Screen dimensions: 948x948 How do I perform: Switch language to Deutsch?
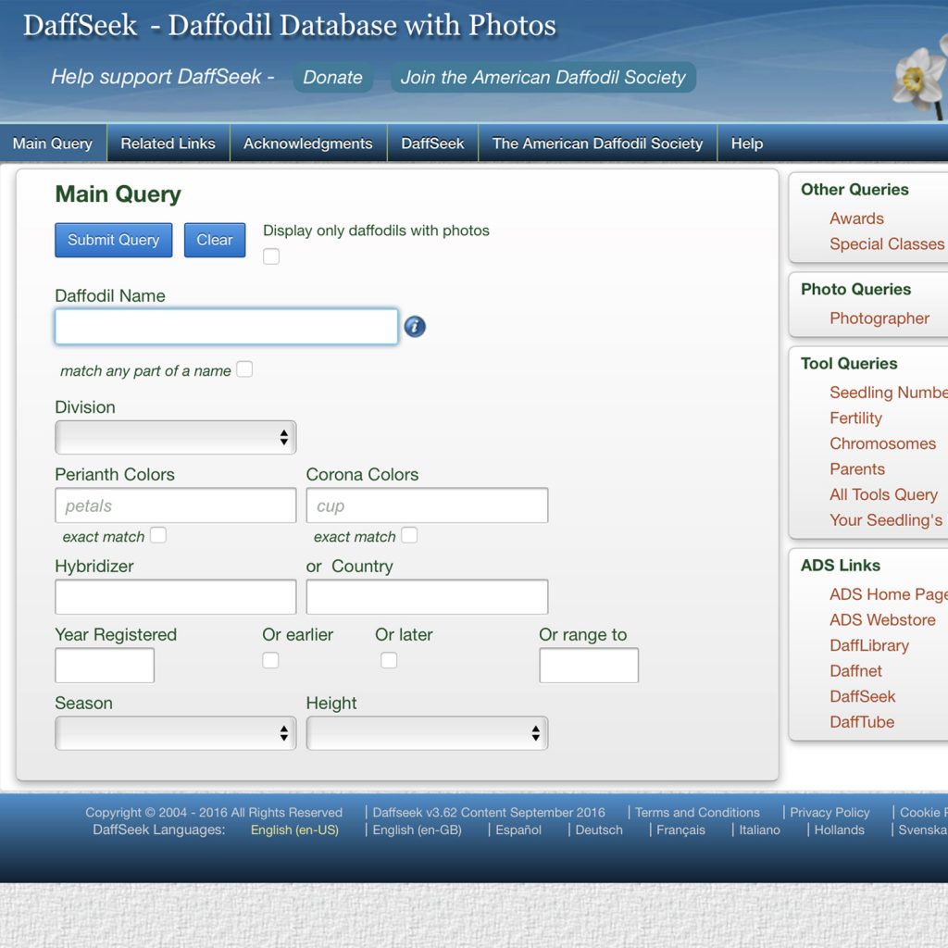point(599,830)
